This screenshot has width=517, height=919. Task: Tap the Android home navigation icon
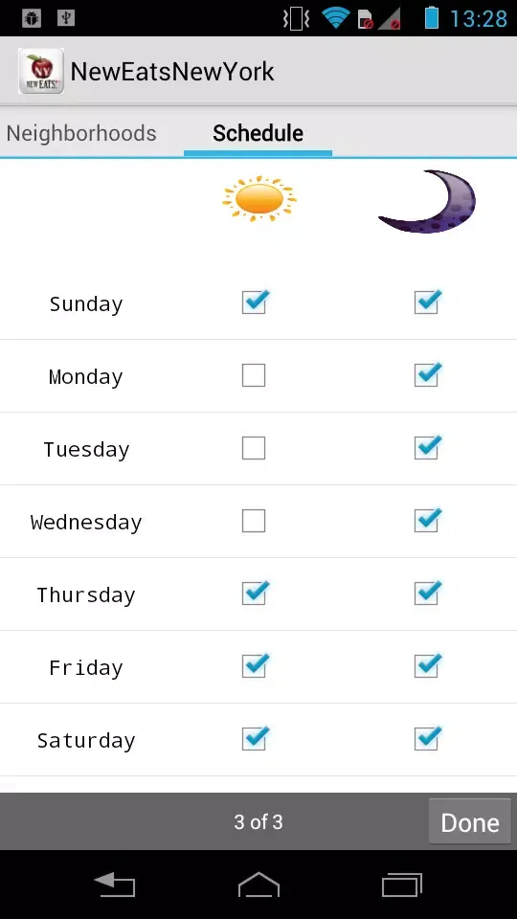point(258,885)
